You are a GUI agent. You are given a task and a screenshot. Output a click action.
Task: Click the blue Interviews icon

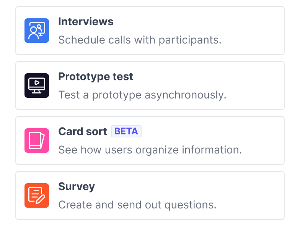[x=37, y=31]
